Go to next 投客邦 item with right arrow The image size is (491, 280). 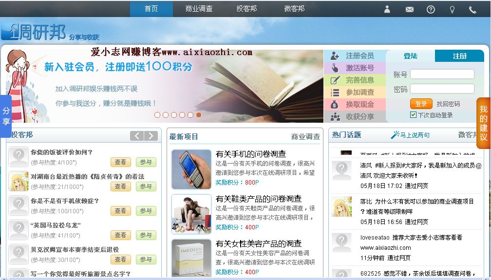coord(151,136)
